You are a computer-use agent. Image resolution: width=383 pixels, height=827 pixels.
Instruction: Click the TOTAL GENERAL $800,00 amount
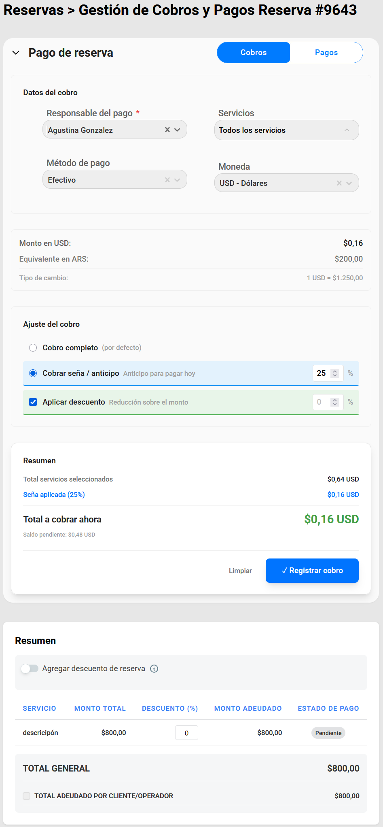click(x=343, y=768)
